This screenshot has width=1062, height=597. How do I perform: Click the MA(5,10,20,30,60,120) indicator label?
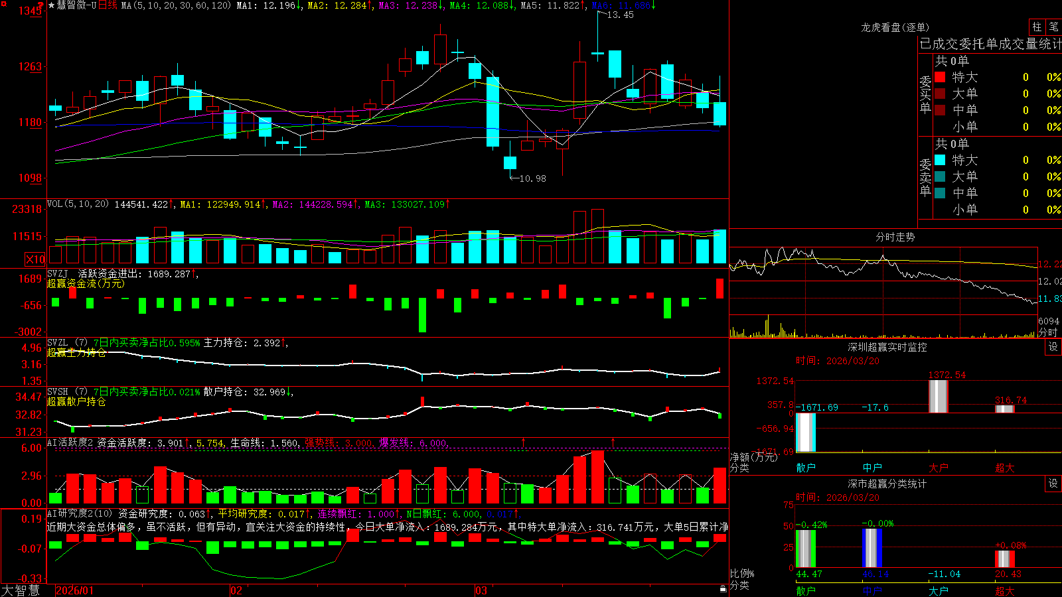coord(176,5)
